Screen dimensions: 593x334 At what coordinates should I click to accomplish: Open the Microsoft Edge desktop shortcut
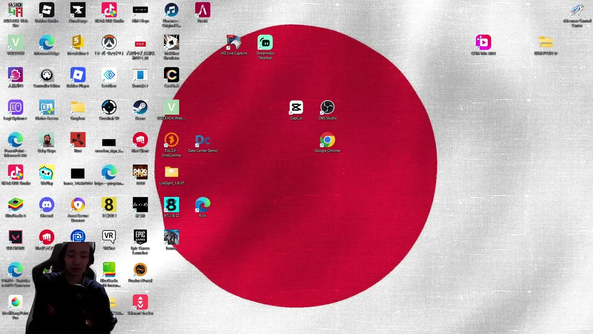coord(46,43)
